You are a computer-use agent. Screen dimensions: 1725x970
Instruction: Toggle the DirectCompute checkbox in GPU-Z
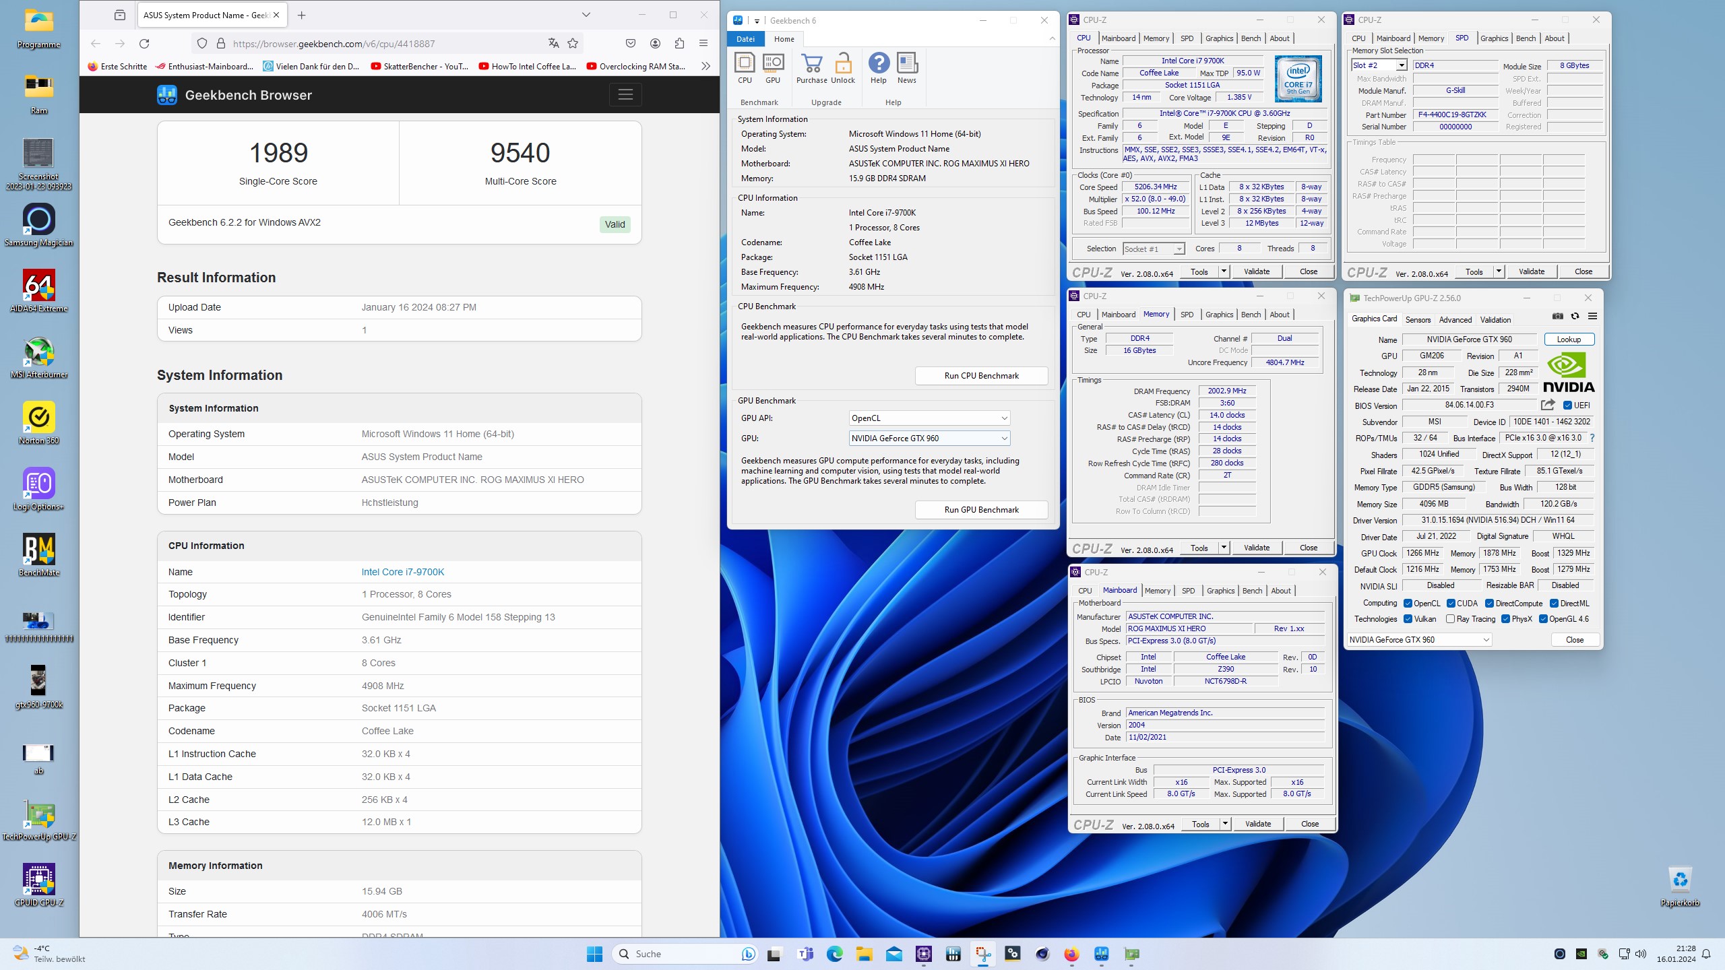[1489, 604]
